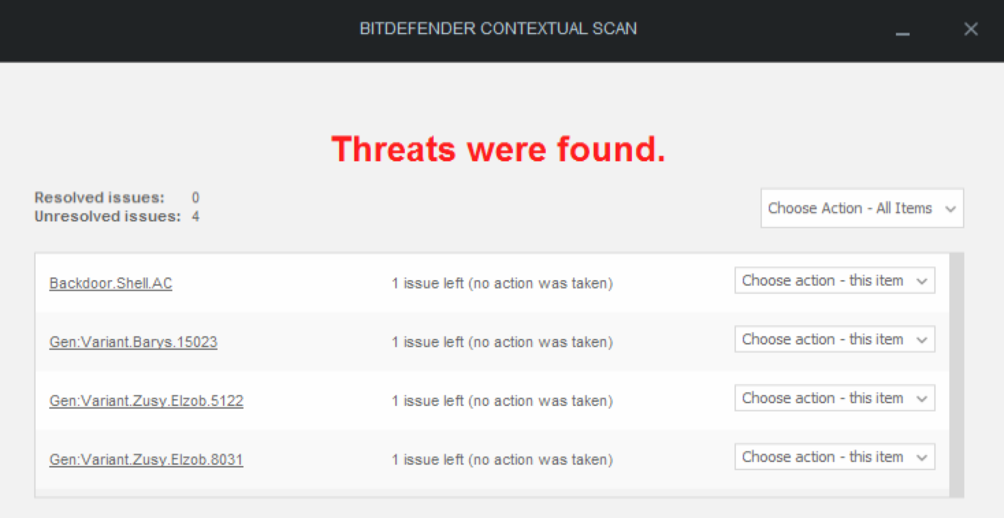Click the threat list vertical scrollbar

pos(957,374)
